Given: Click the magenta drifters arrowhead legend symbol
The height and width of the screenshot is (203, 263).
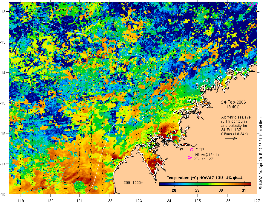Looking at the screenshot, I should point(189,158).
